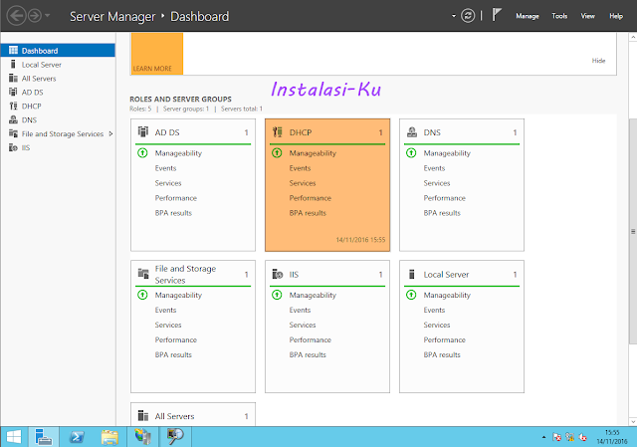
Task: Click DHCP manageability green status icon
Action: tap(277, 152)
